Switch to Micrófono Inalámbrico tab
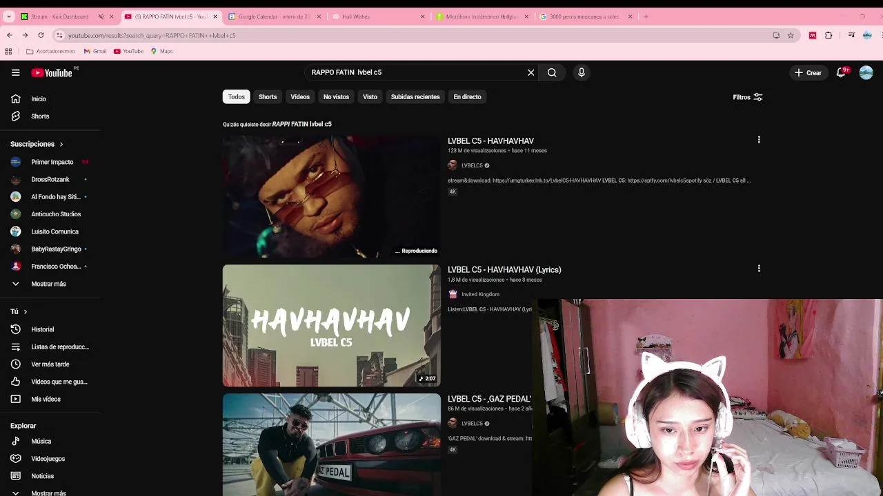This screenshot has height=496, width=883. [482, 17]
